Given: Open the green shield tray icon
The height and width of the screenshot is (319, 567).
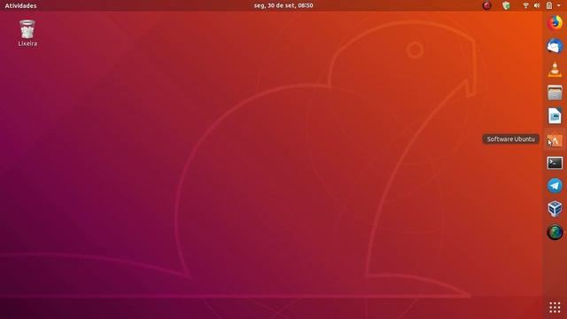Looking at the screenshot, I should [506, 5].
